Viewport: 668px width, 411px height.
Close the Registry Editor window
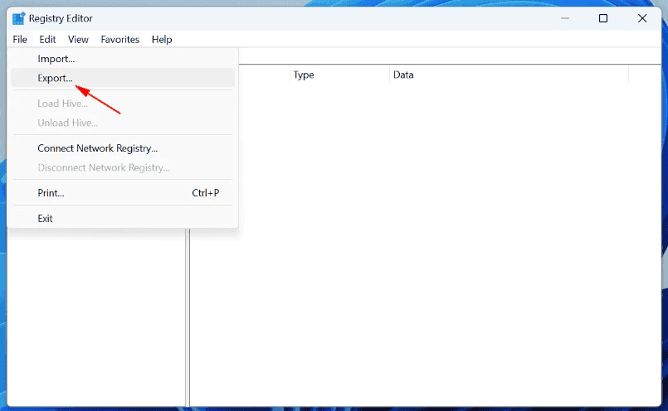click(x=642, y=18)
